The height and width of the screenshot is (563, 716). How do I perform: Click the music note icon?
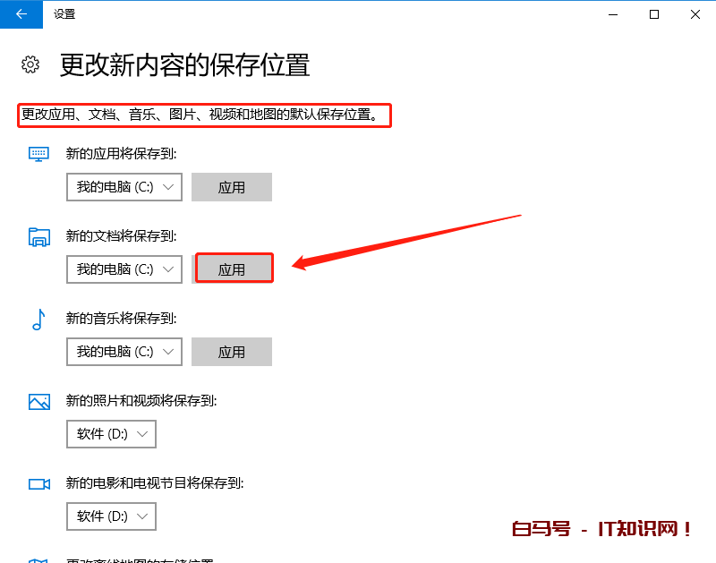38,319
